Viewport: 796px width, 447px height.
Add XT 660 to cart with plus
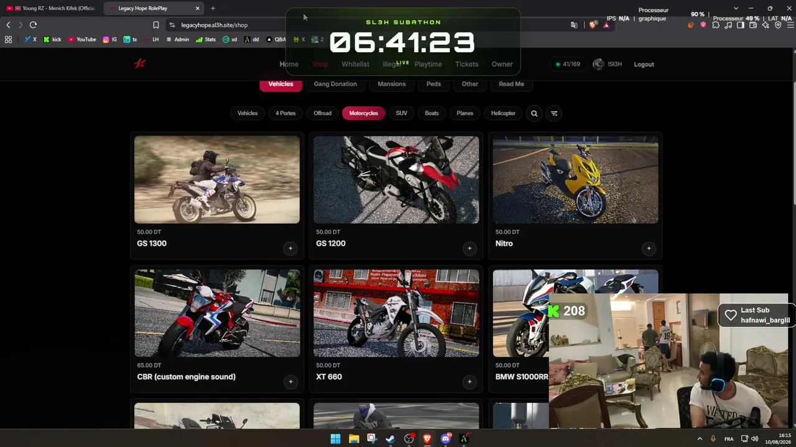pos(470,382)
